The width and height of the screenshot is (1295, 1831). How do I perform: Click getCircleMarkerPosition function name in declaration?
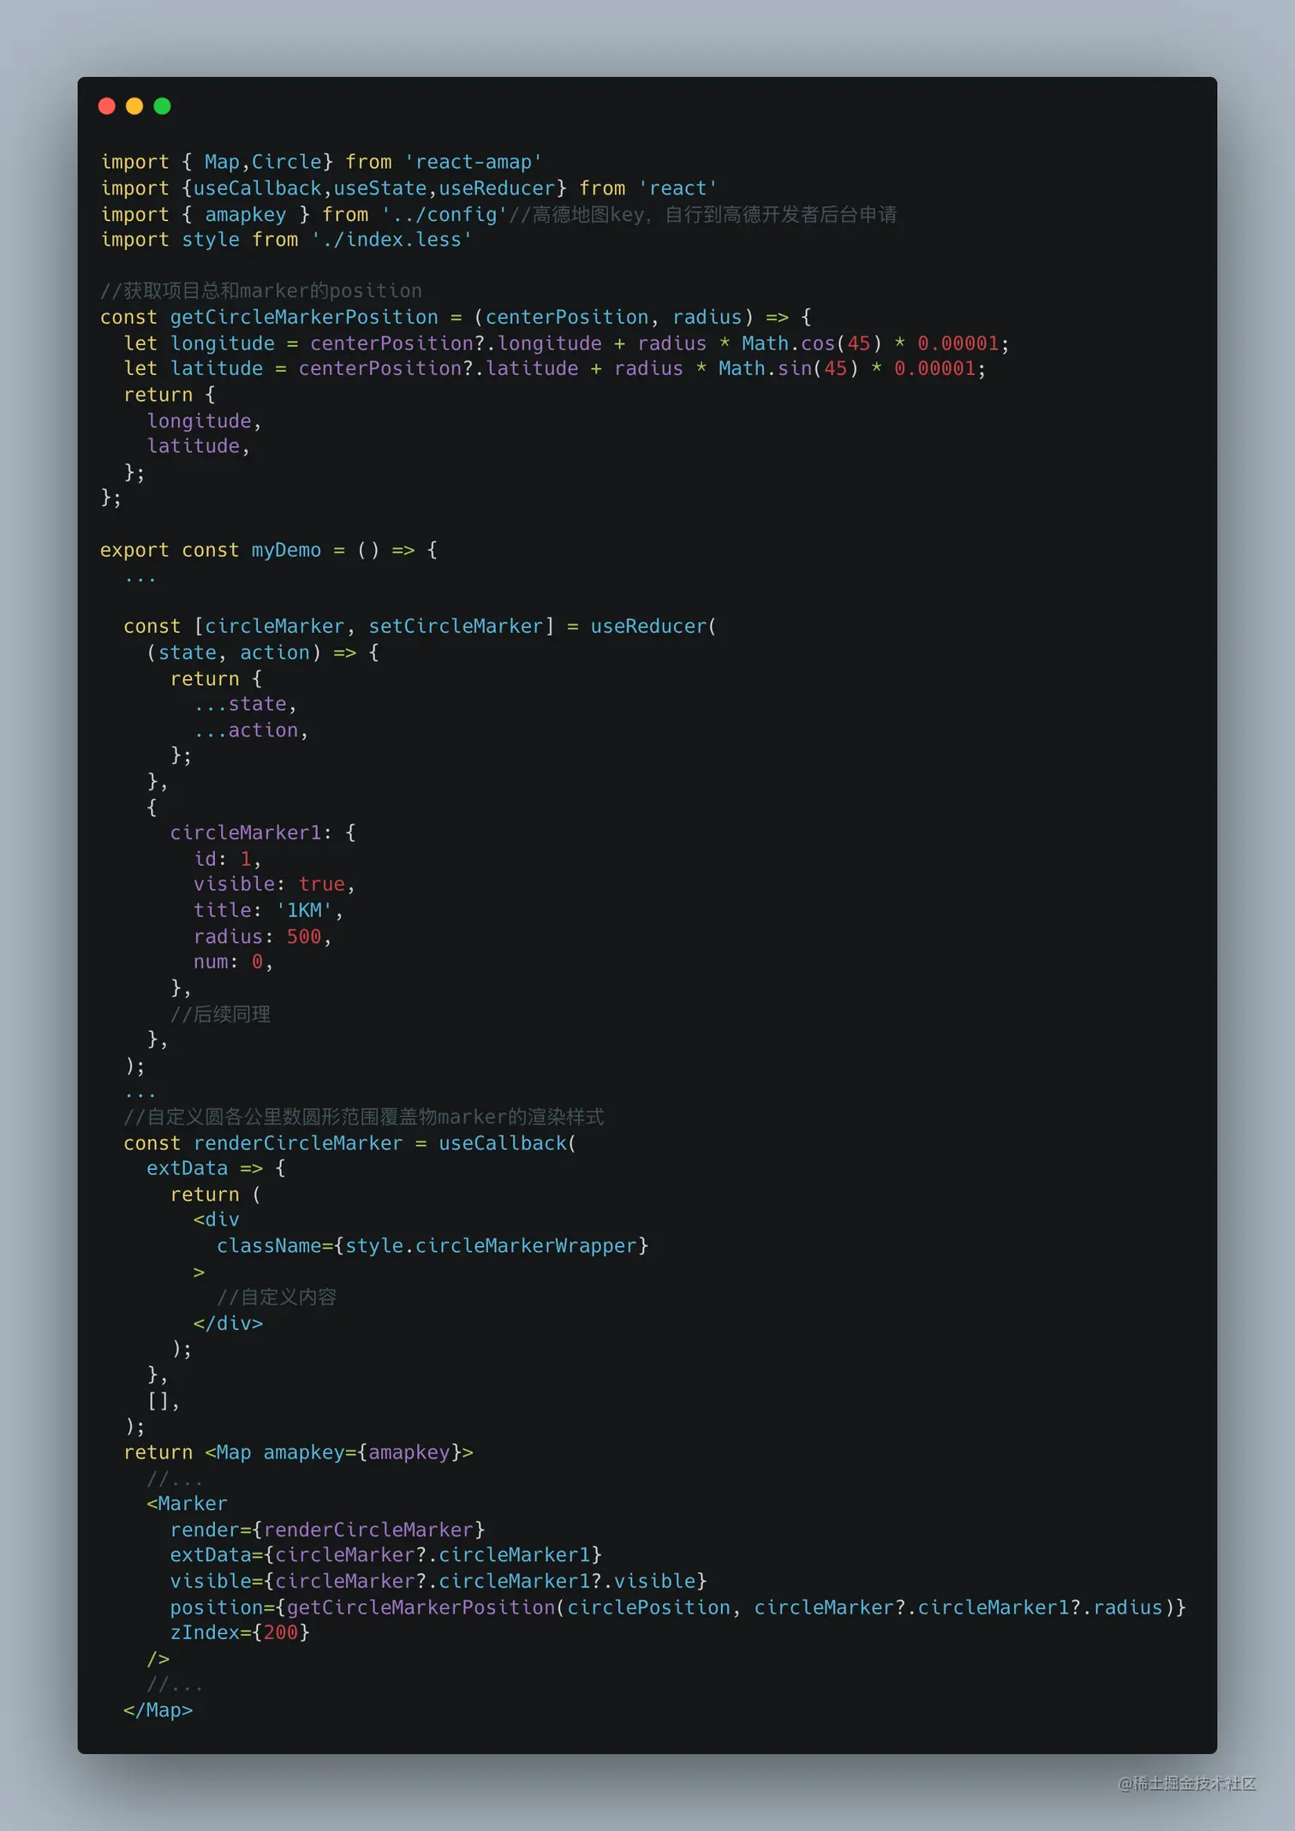tap(304, 317)
